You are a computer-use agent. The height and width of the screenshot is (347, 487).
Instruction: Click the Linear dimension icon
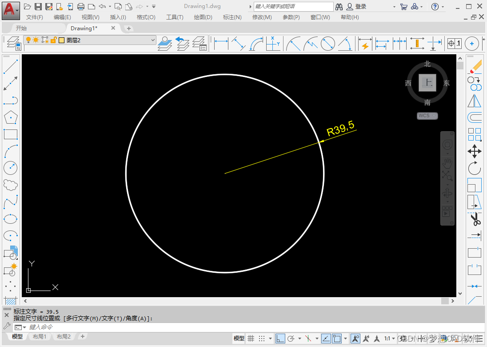click(221, 44)
